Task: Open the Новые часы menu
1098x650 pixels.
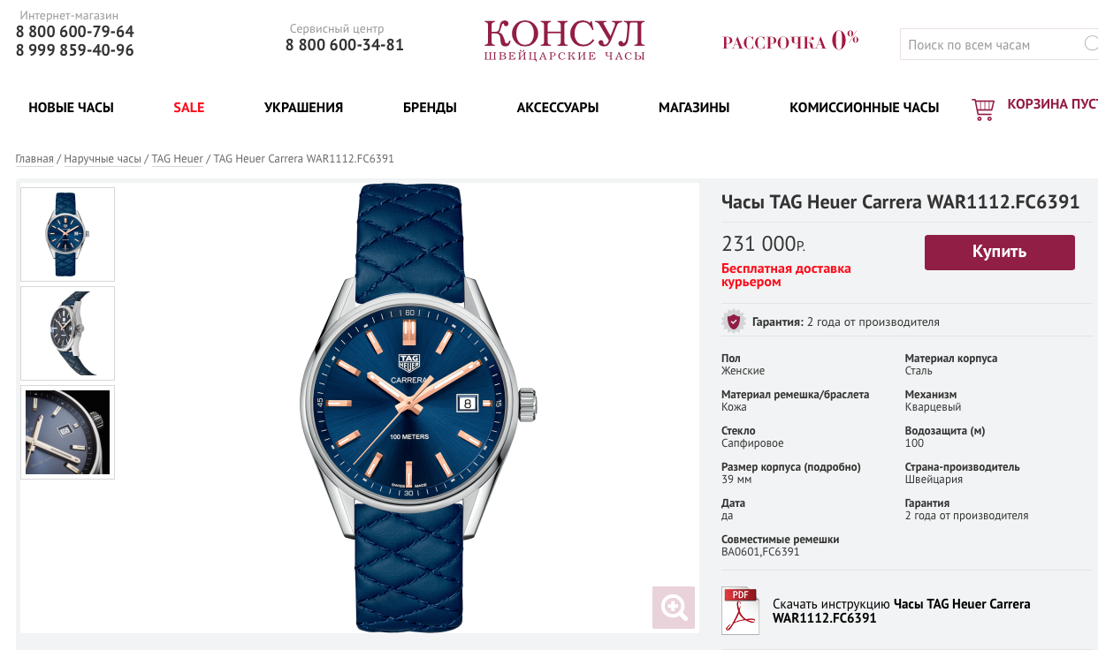Action: pos(71,108)
